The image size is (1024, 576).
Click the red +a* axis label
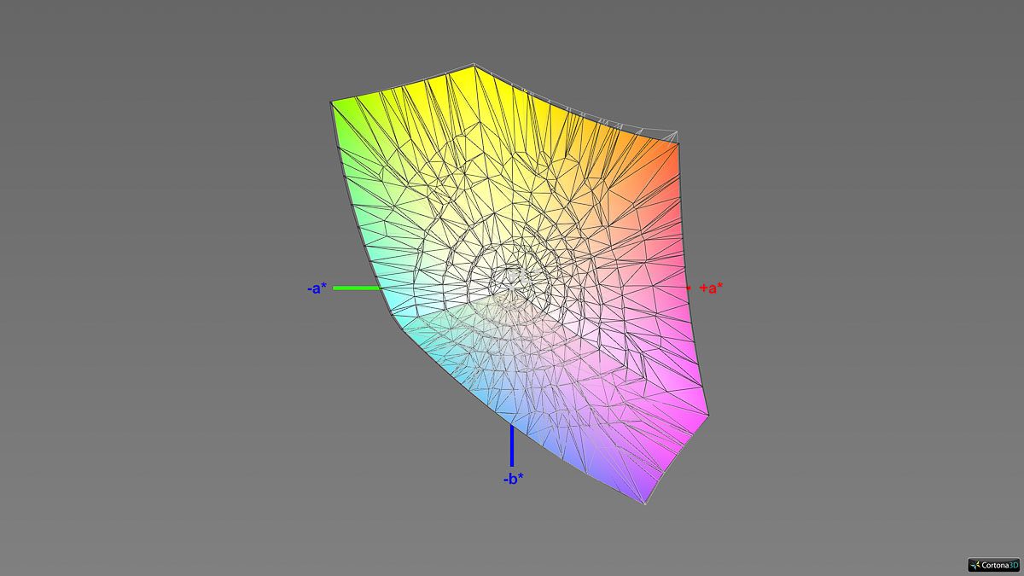[711, 288]
